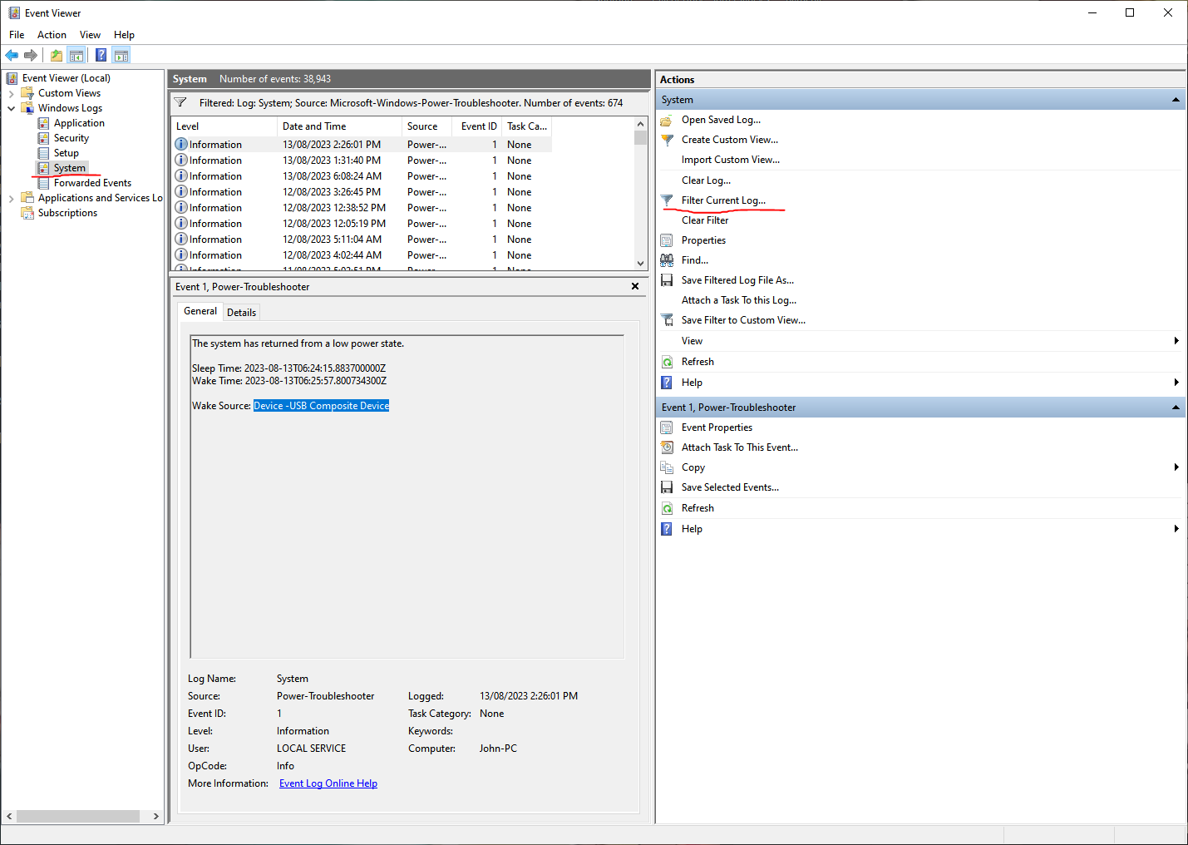This screenshot has height=845, width=1188.
Task: Click the tree pane horizontal scrollbar right arrow
Action: [x=155, y=817]
